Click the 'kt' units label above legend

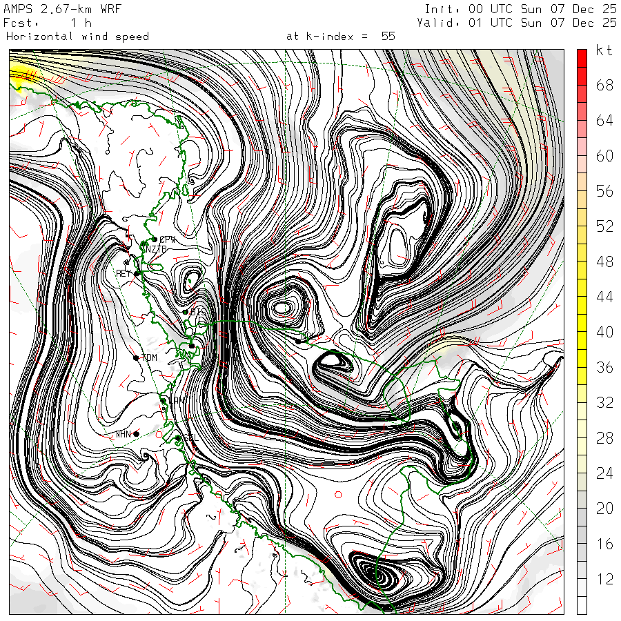point(604,50)
